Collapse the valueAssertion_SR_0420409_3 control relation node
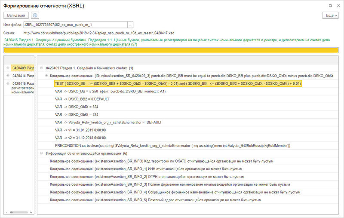The width and height of the screenshot is (344, 218). (46, 76)
